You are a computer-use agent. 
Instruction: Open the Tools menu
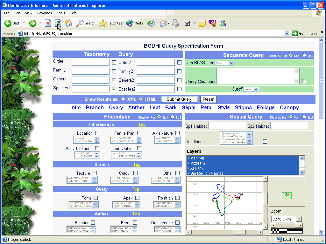[x=61, y=13]
